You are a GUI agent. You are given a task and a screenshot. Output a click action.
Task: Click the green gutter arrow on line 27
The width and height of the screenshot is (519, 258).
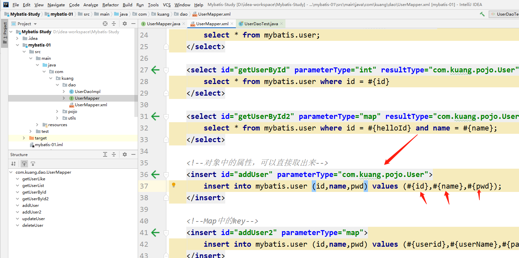click(x=155, y=70)
